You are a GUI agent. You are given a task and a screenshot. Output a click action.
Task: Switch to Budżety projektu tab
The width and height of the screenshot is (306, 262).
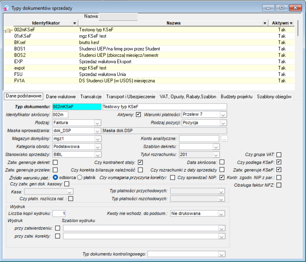point(237,97)
